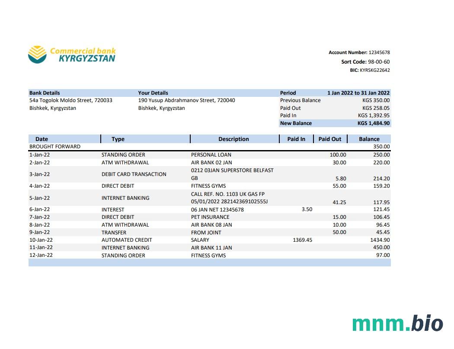
Task: Click the Description column header
Action: (233, 139)
